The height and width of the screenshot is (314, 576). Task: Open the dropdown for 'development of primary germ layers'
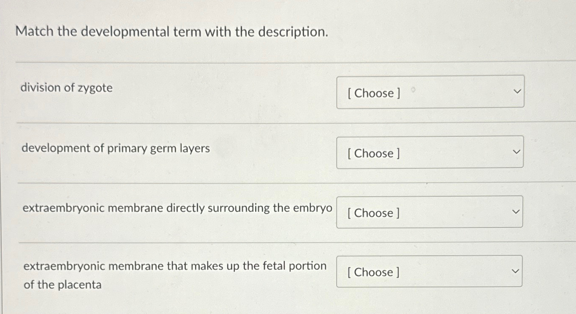(429, 152)
